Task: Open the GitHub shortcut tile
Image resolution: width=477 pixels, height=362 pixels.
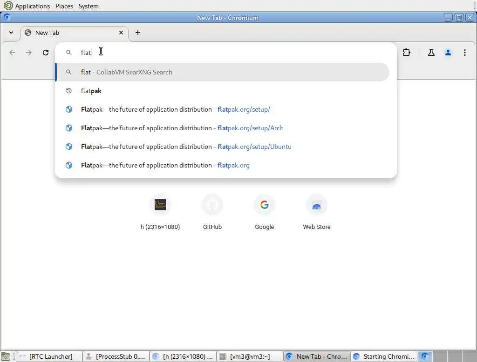Action: [x=212, y=212]
